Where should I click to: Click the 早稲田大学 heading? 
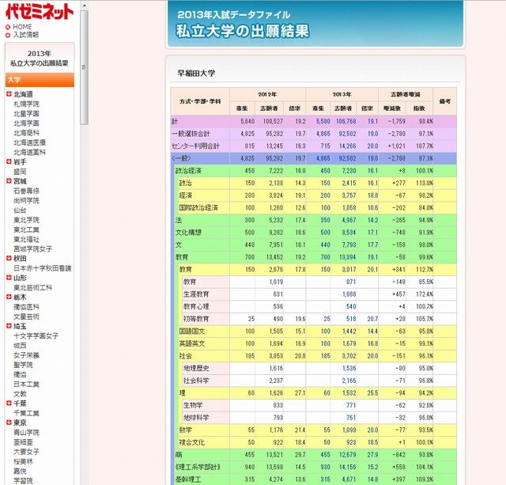coord(196,73)
